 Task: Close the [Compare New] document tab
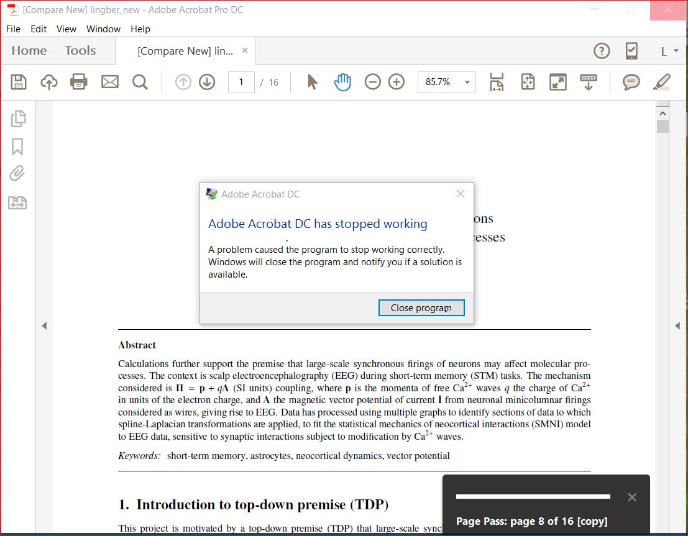245,50
